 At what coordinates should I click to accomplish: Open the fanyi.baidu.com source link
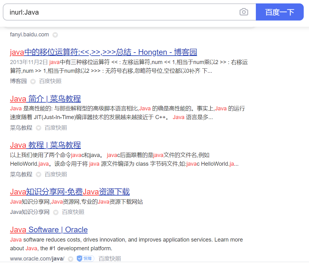tap(29, 35)
